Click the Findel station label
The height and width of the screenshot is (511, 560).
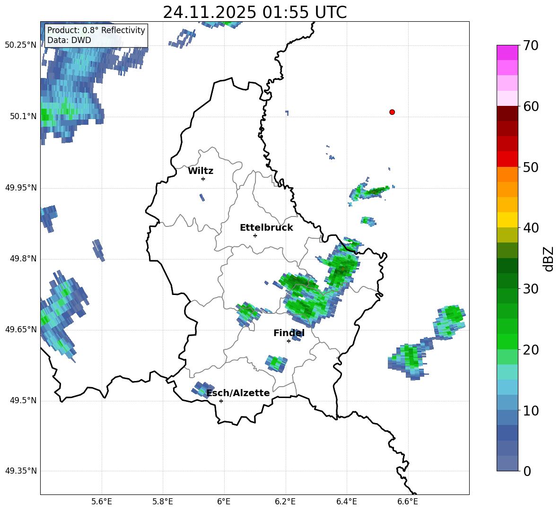pyautogui.click(x=289, y=333)
